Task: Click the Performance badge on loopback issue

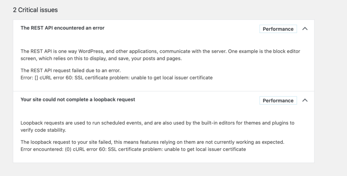Action: coord(278,101)
